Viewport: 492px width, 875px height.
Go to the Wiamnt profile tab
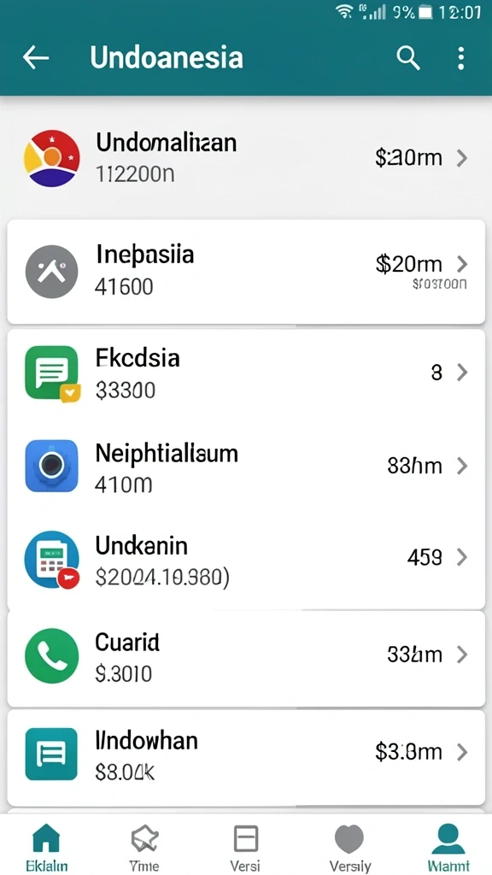[448, 847]
